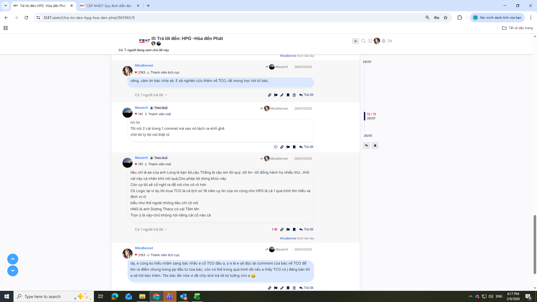Open the tab search dropdown arrow in Chrome
The width and height of the screenshot is (537, 302).
(x=5, y=6)
